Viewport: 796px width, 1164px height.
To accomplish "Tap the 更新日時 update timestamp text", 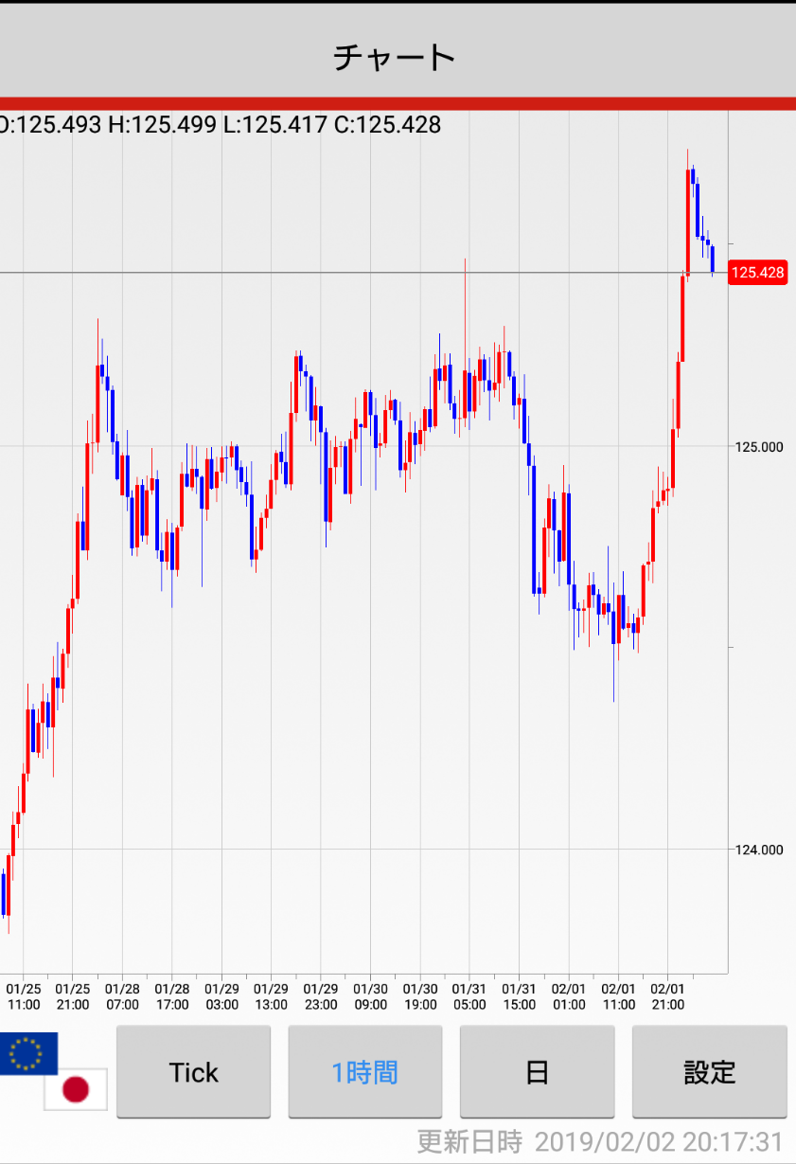I will click(x=600, y=1141).
